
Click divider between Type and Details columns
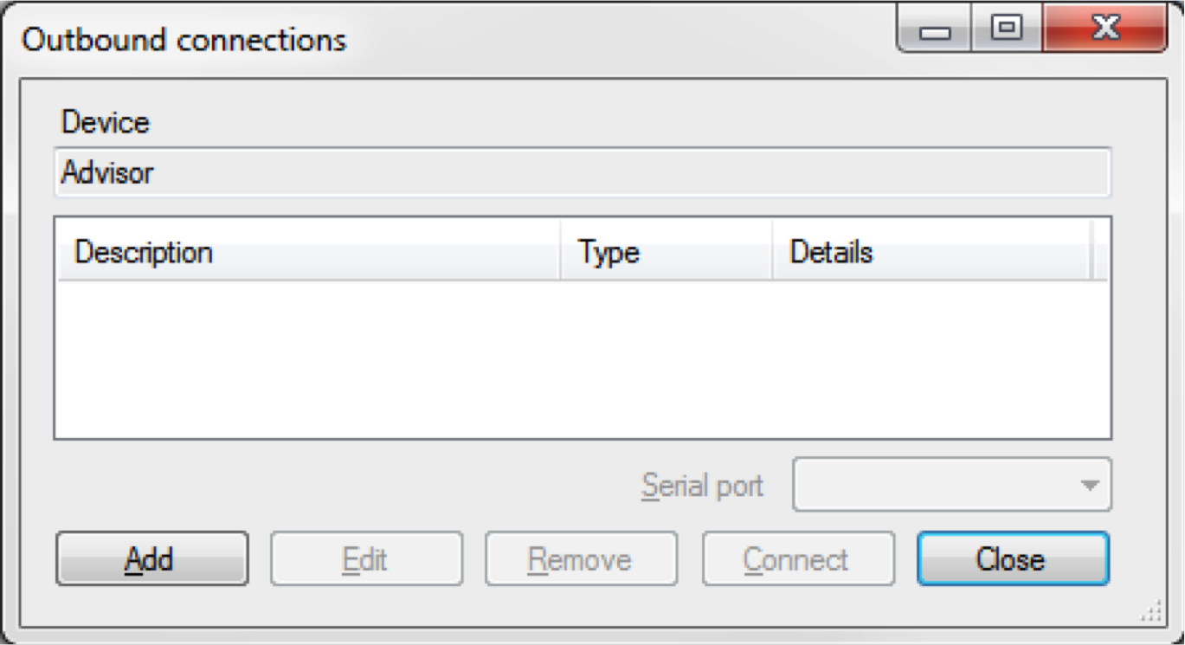pyautogui.click(x=771, y=253)
